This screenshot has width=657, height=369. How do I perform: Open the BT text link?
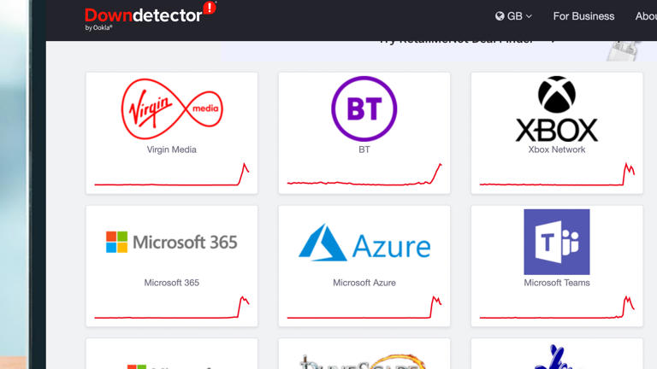pos(364,149)
